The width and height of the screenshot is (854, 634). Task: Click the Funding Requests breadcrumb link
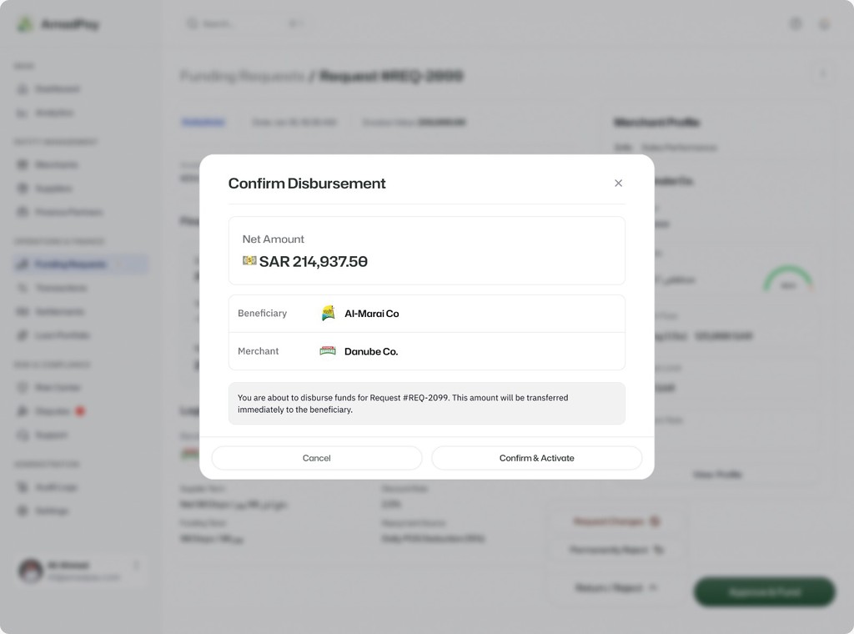(242, 77)
